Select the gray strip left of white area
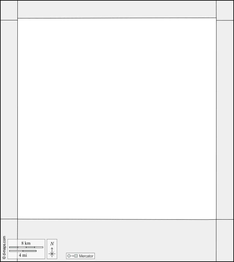Viewport: 234px width, 262px height. pyautogui.click(x=9, y=120)
